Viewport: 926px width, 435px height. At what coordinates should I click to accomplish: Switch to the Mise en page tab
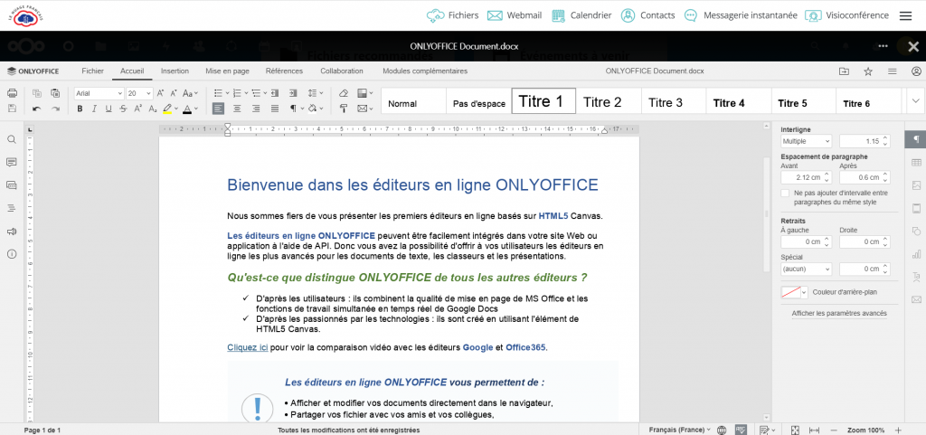coord(227,71)
